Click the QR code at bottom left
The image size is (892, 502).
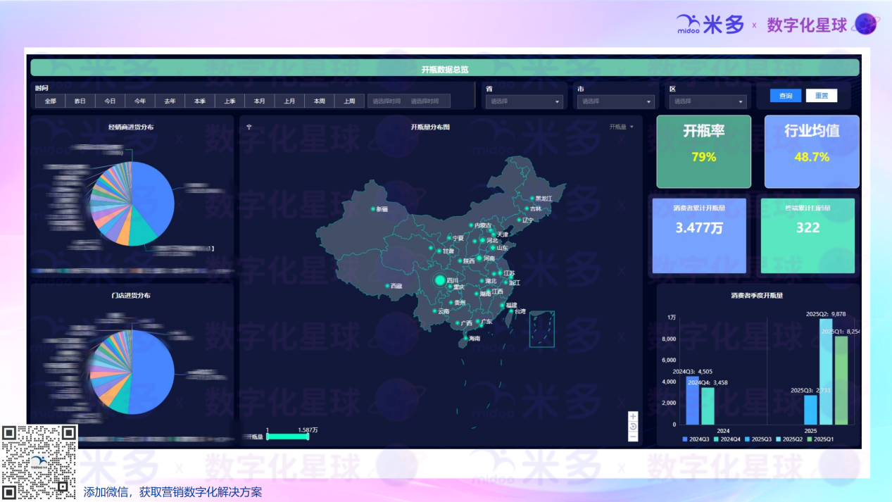[39, 461]
